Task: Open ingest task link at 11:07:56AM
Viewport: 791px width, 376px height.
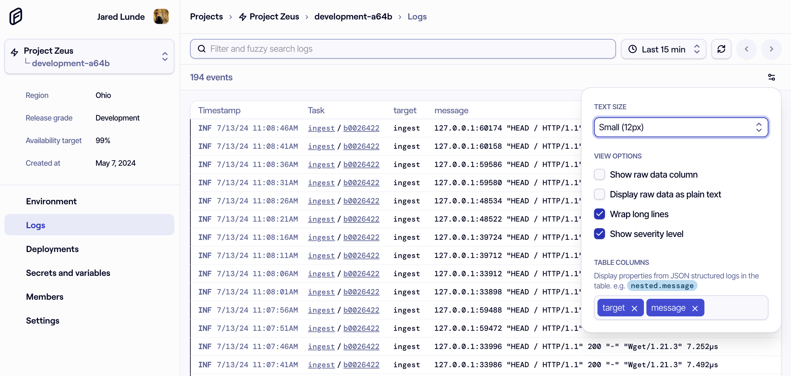Action: 321,310
